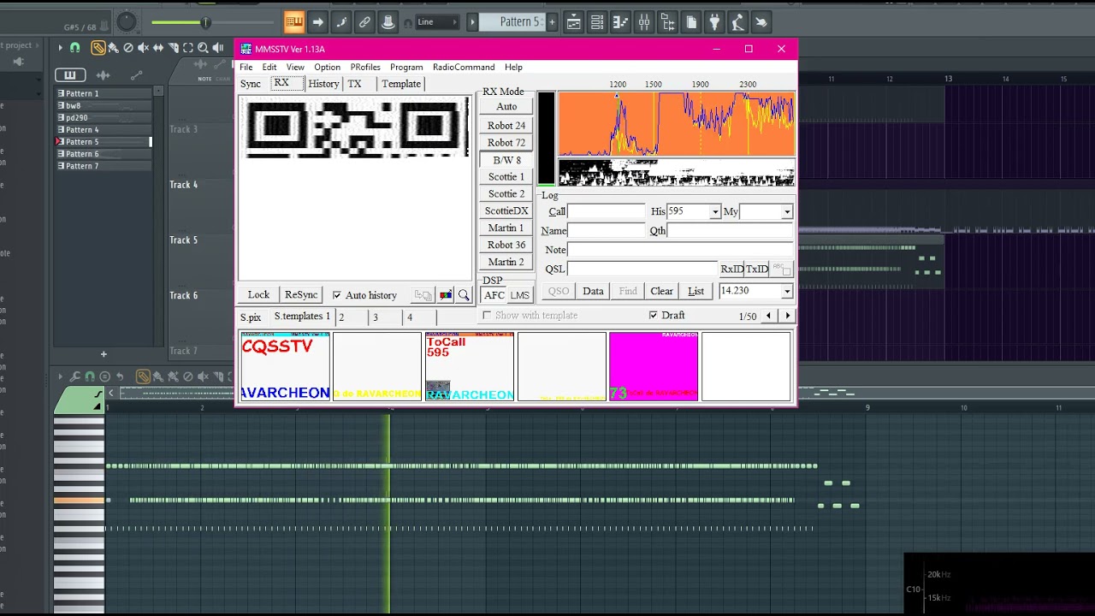Screen dimensions: 1095x616
Task: Click the Call input field
Action: click(x=607, y=211)
